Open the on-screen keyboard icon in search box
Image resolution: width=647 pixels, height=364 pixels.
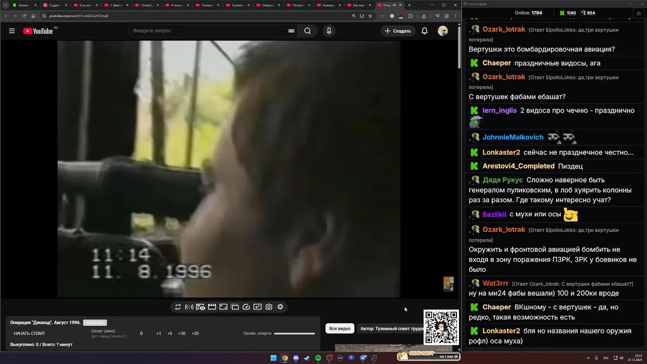(291, 31)
